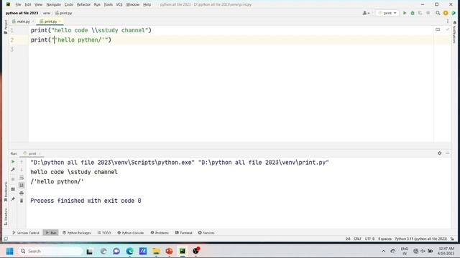Screen dimensions: 460x258
Task: Open the Python Packages tool window
Action: tap(77, 233)
